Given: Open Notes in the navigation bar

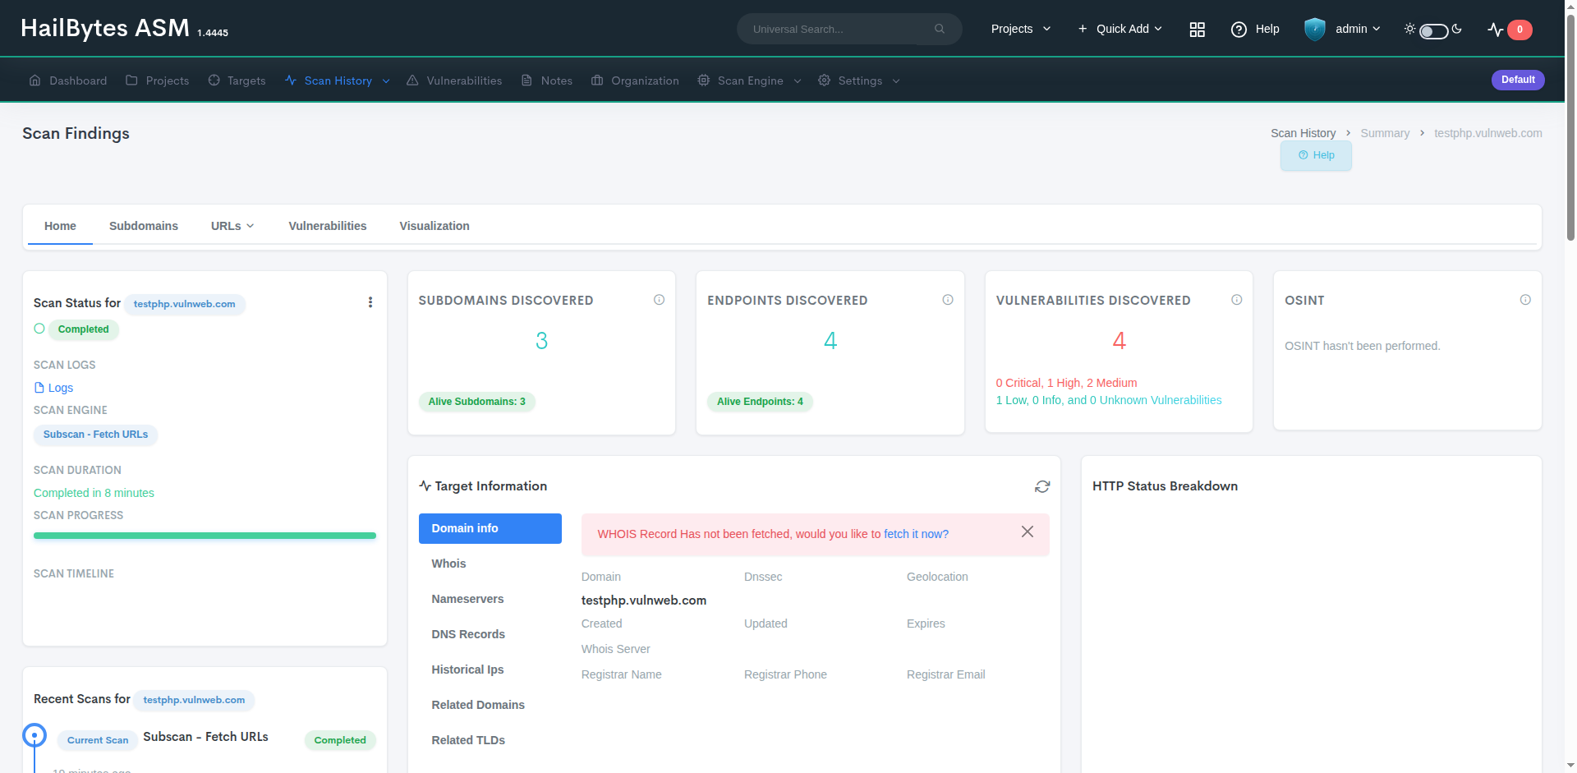Looking at the screenshot, I should [547, 81].
